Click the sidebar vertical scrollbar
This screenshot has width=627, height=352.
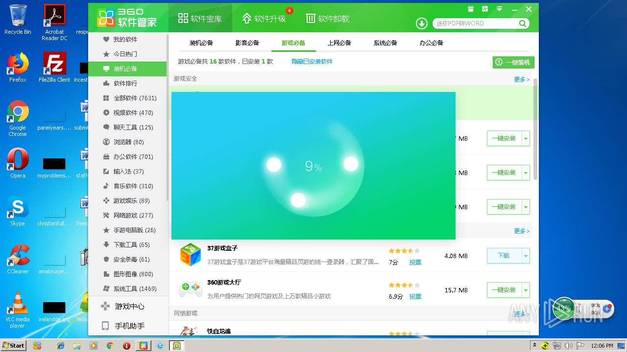(168, 117)
